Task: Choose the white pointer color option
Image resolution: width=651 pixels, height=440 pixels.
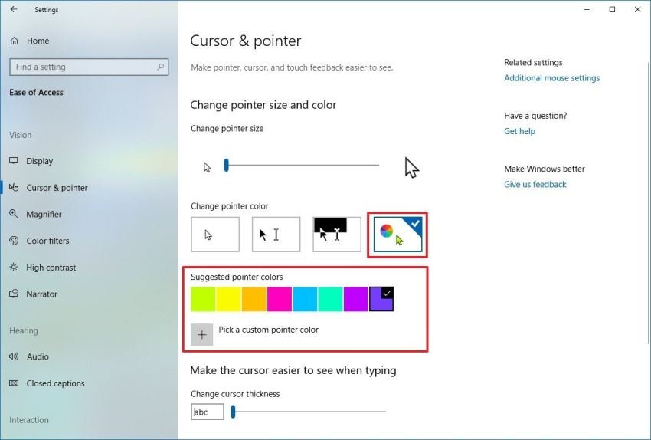Action: (214, 235)
